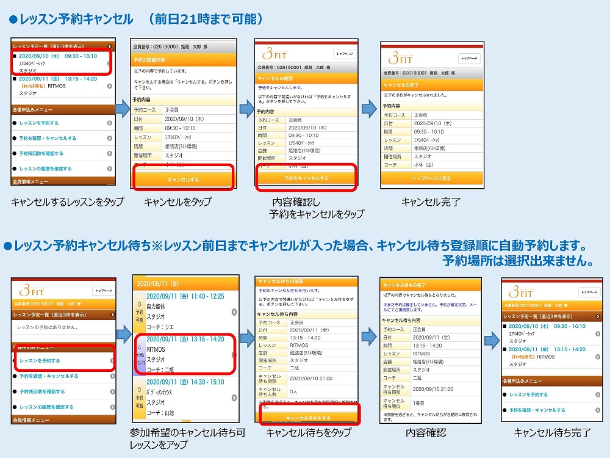Screen dimensions: 610x458
Task: Click 小林（由） coach value on キャンセルの完了 screen
Action: (424, 165)
